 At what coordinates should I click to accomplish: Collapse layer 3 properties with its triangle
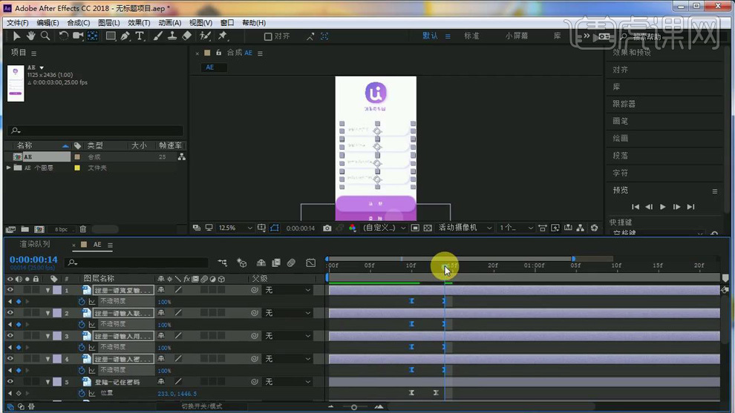pos(48,337)
